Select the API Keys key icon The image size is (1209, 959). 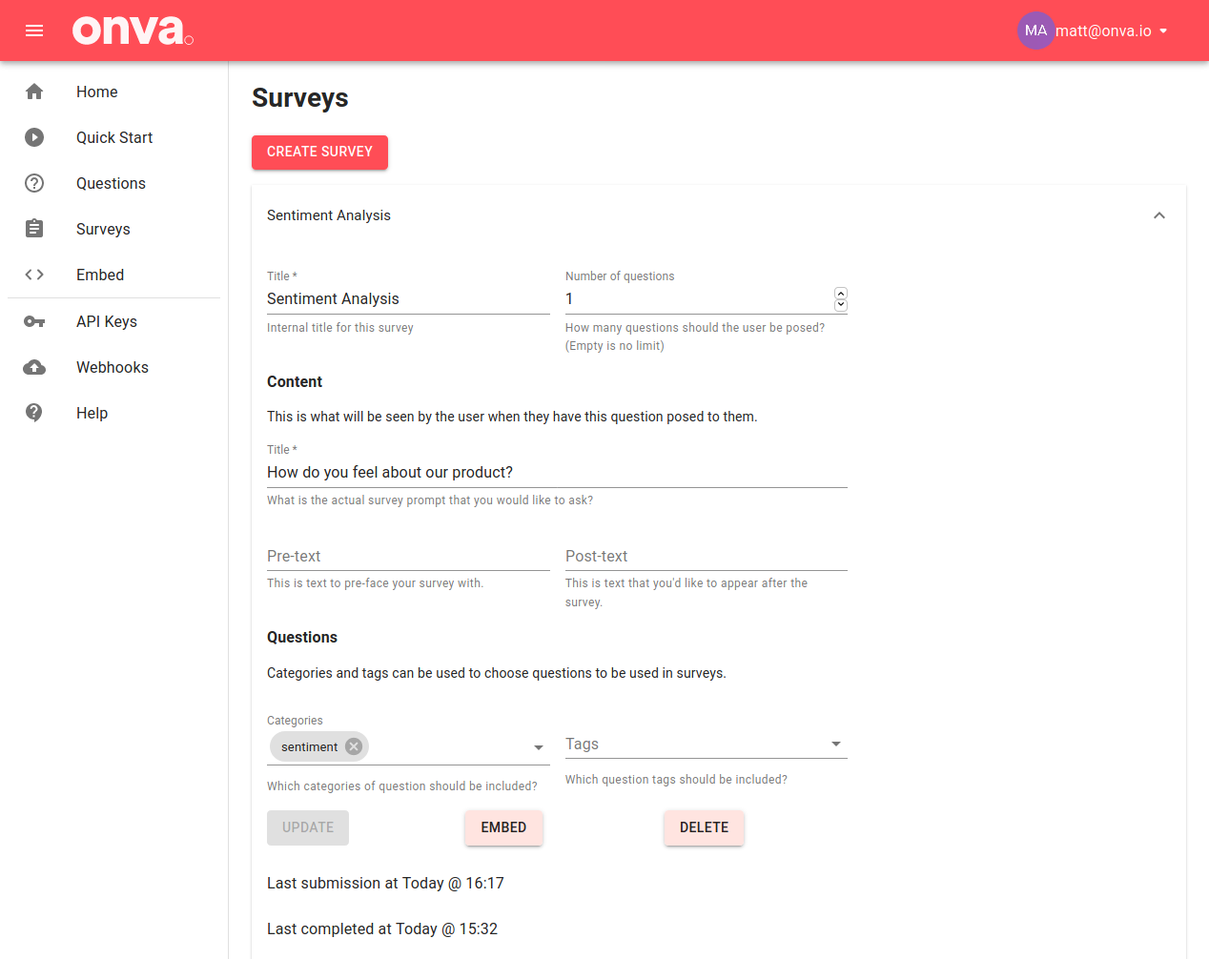tap(34, 321)
